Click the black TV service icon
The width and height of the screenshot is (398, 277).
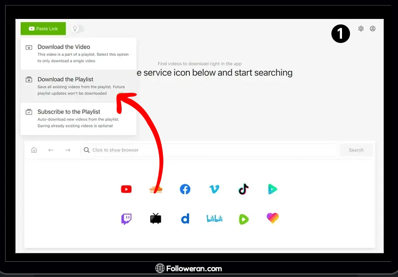click(x=155, y=218)
